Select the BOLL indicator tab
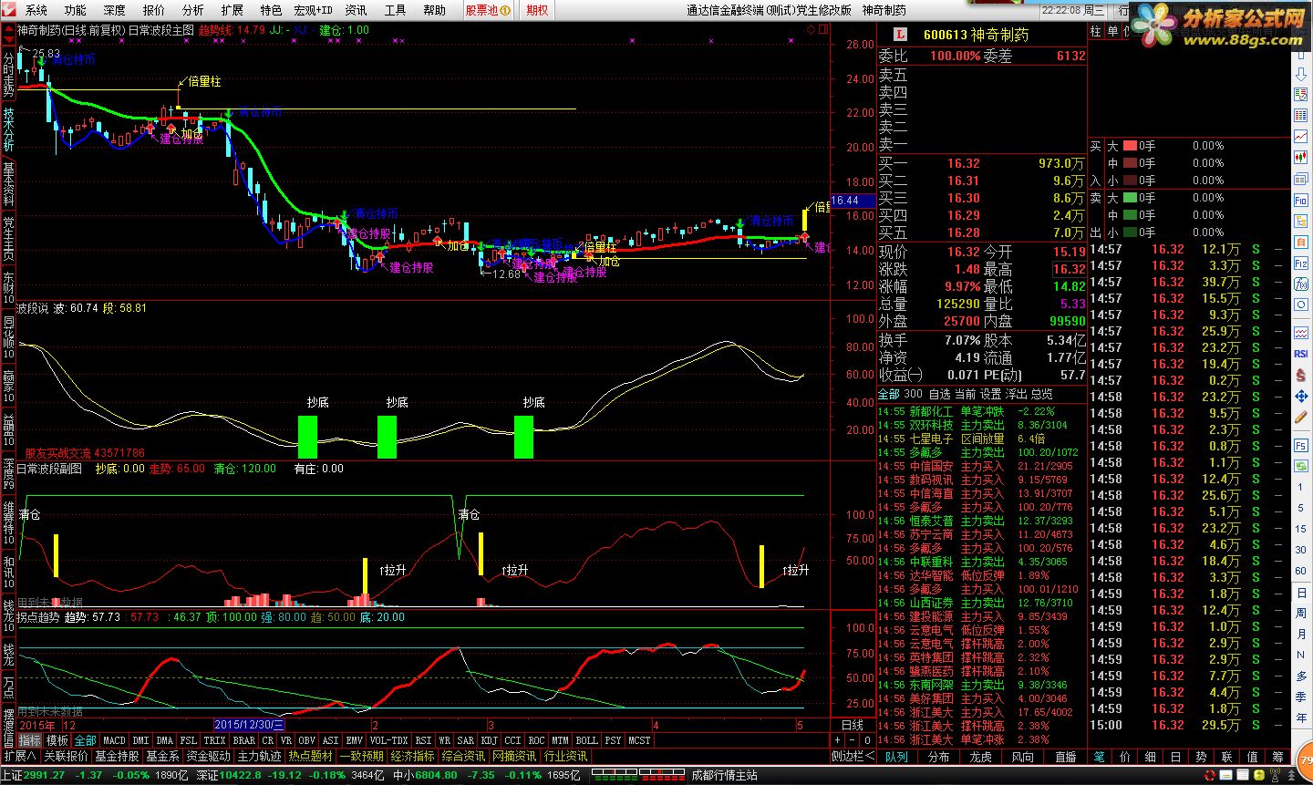 [586, 740]
